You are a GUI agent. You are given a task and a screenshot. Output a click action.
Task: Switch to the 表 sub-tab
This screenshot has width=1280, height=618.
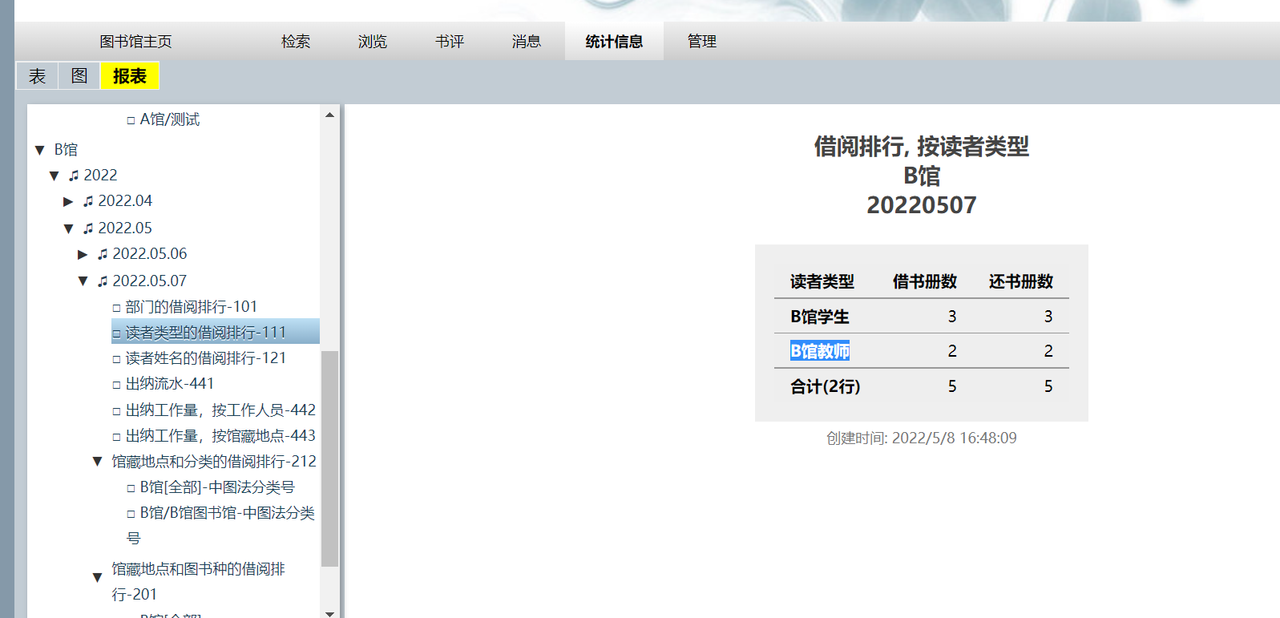point(38,76)
